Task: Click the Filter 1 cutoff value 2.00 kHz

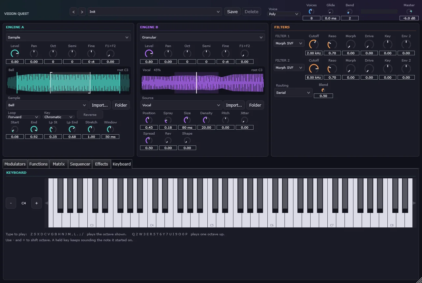Action: pyautogui.click(x=314, y=53)
